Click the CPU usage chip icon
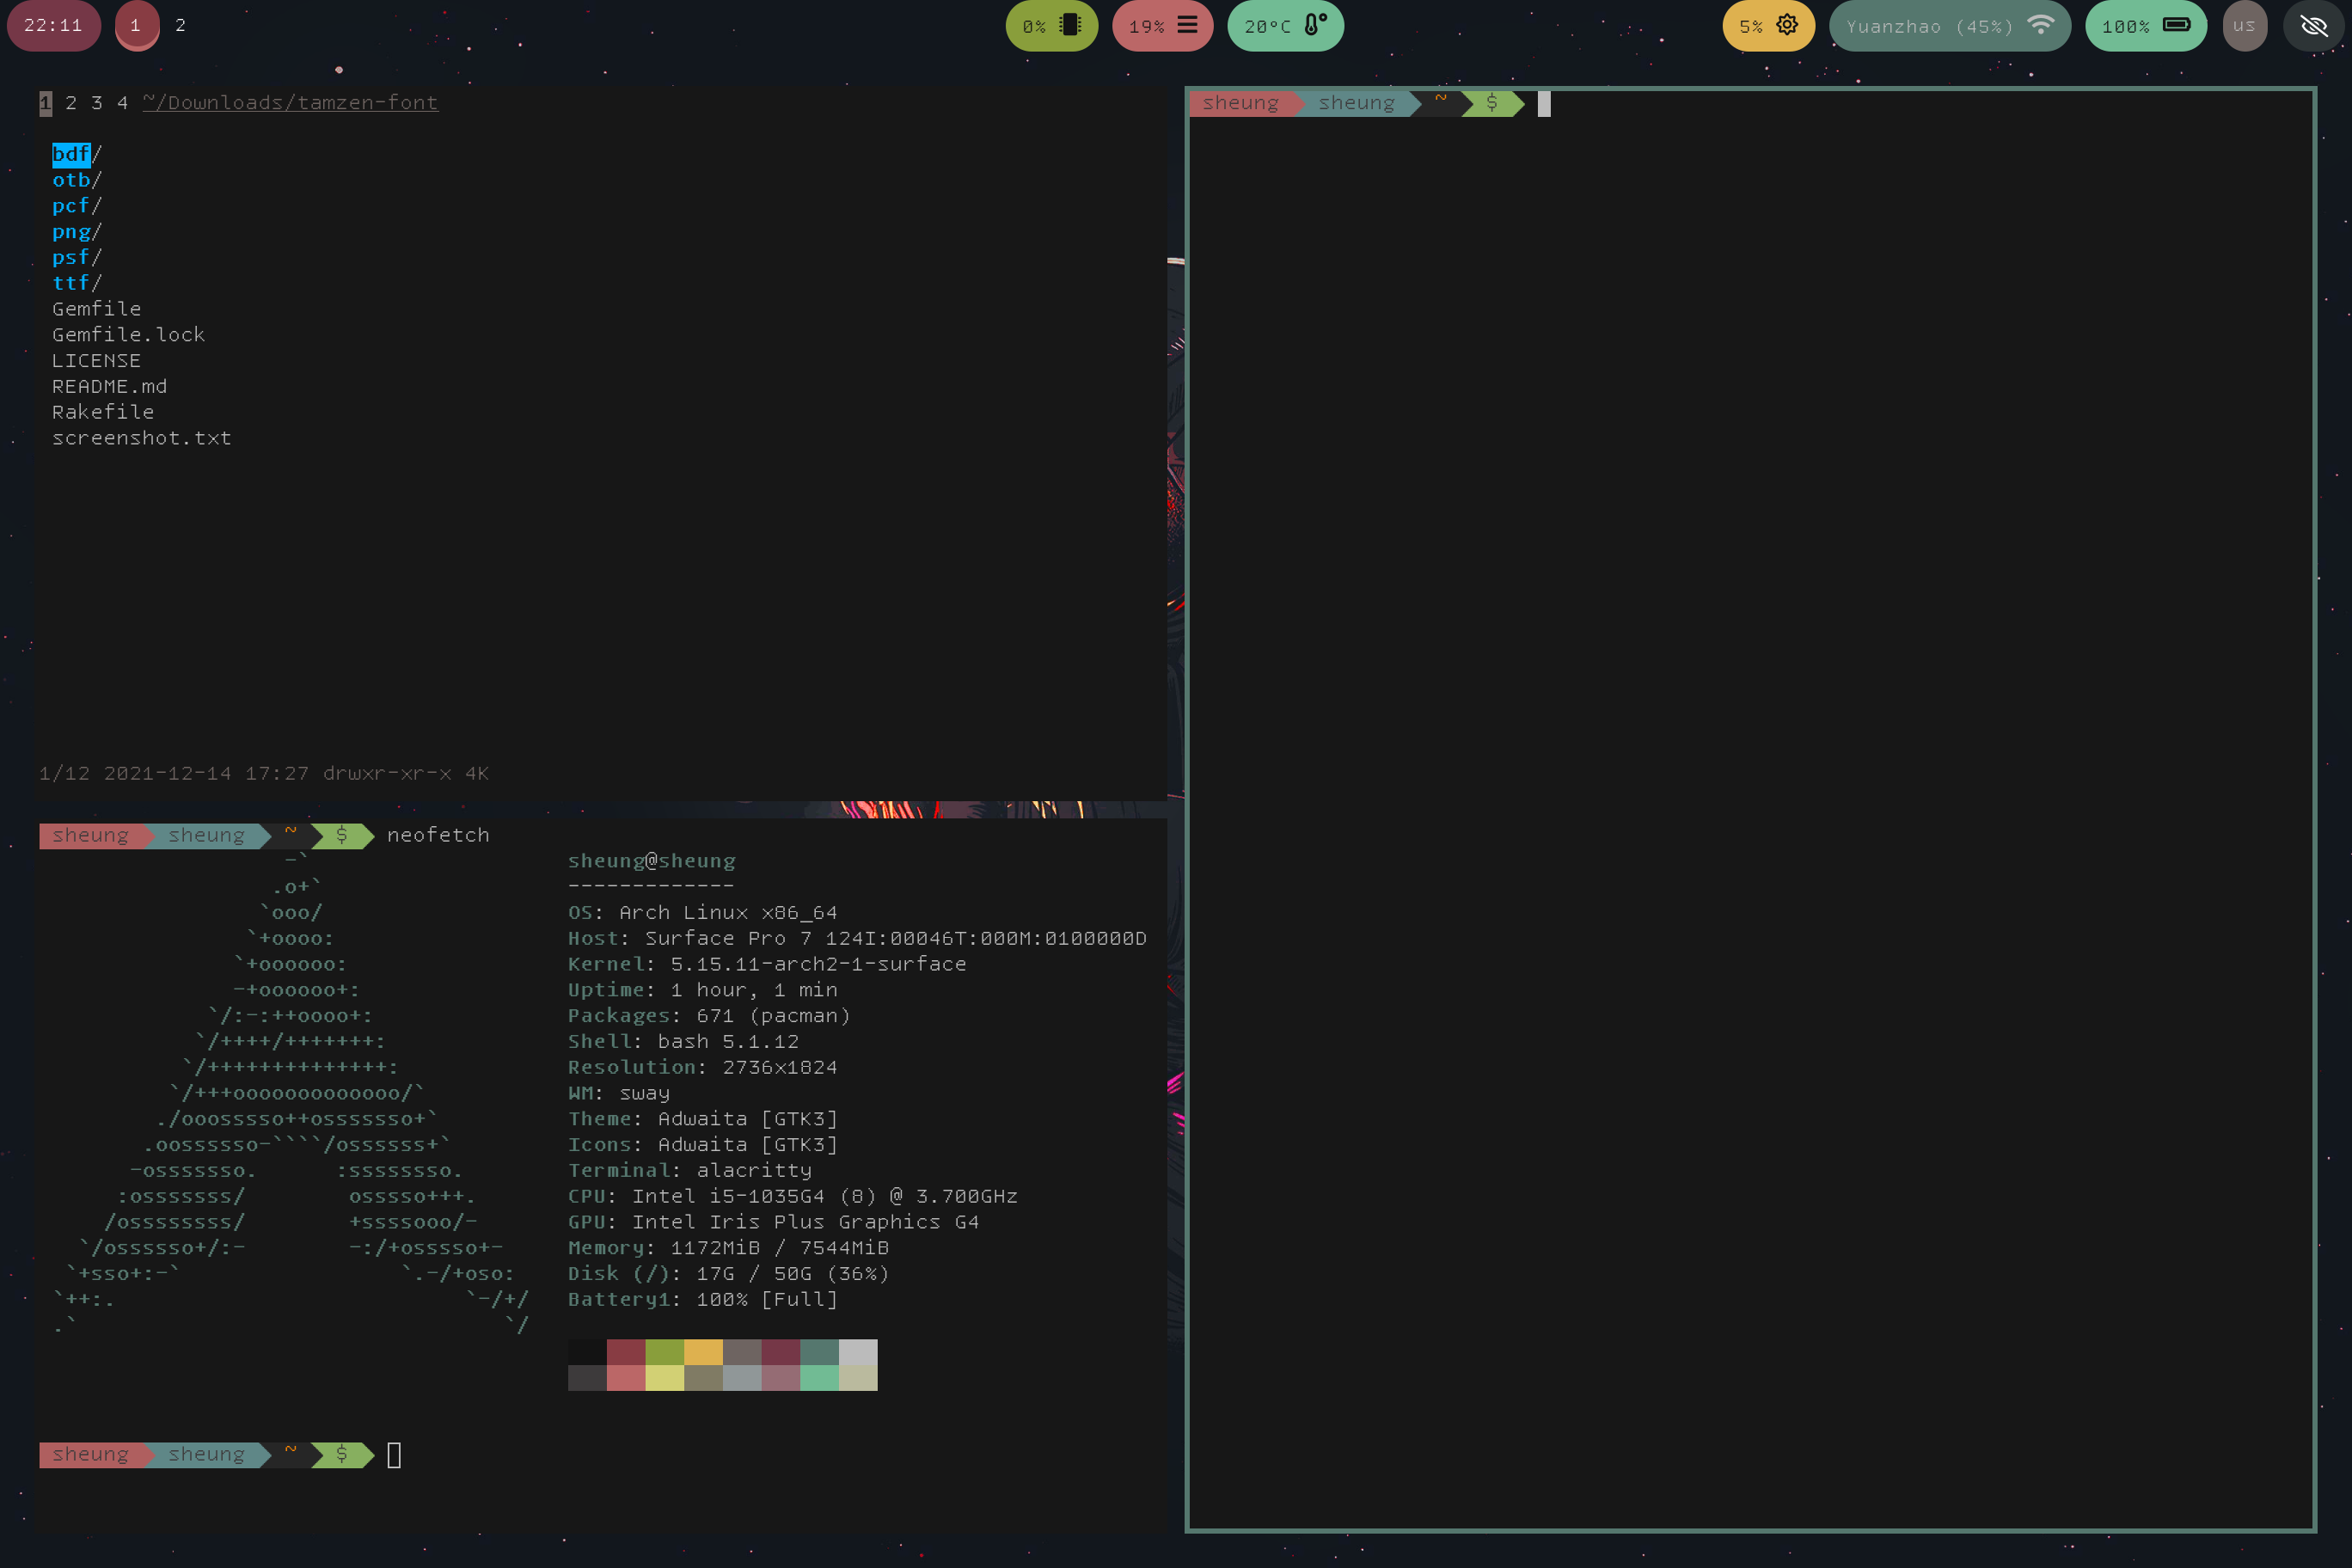 (1070, 25)
